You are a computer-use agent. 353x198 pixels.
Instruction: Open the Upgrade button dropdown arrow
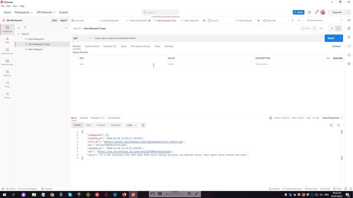click(x=349, y=12)
